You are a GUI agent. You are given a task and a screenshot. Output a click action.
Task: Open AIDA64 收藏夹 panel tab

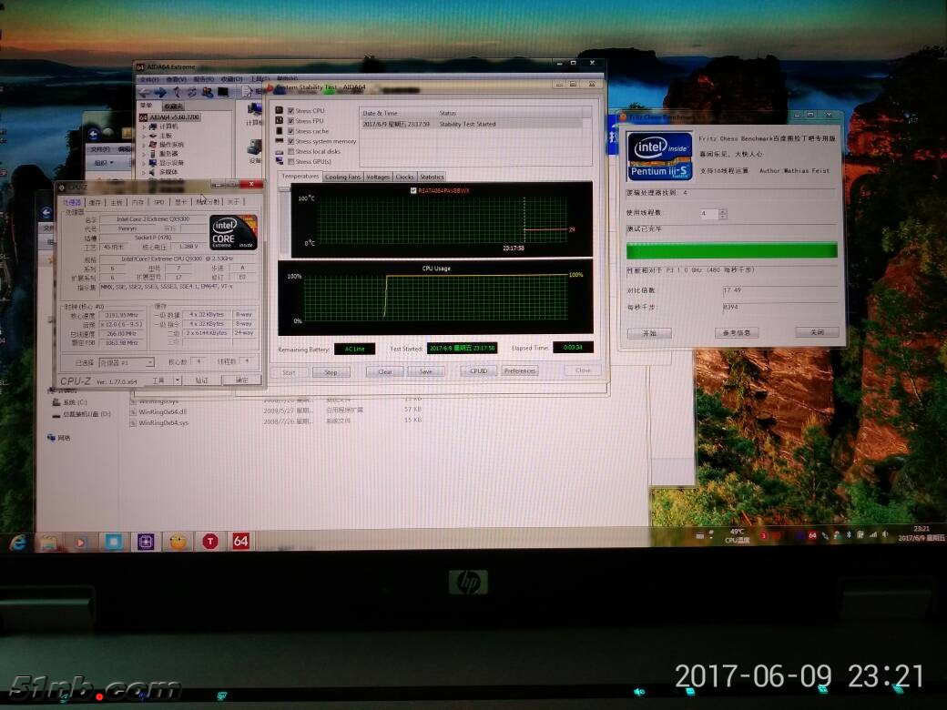coord(173,106)
